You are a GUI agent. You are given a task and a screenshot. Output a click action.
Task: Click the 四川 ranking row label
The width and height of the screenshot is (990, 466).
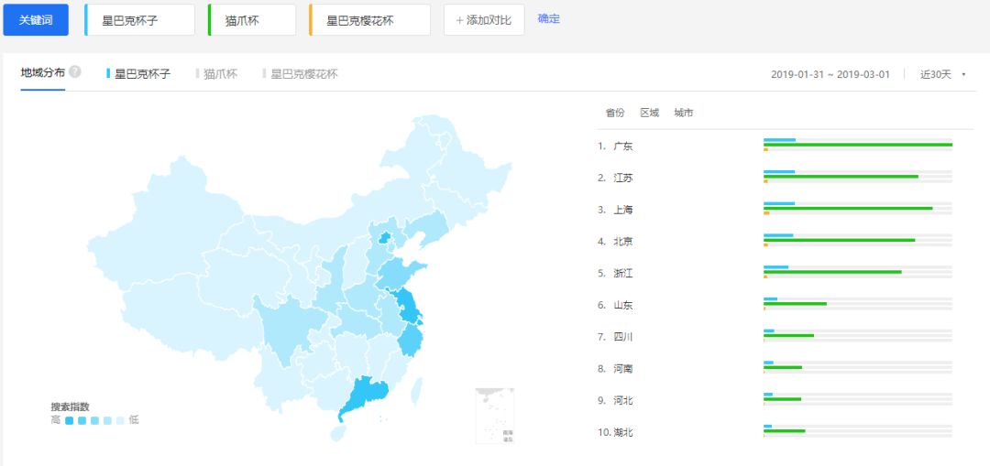pyautogui.click(x=623, y=337)
